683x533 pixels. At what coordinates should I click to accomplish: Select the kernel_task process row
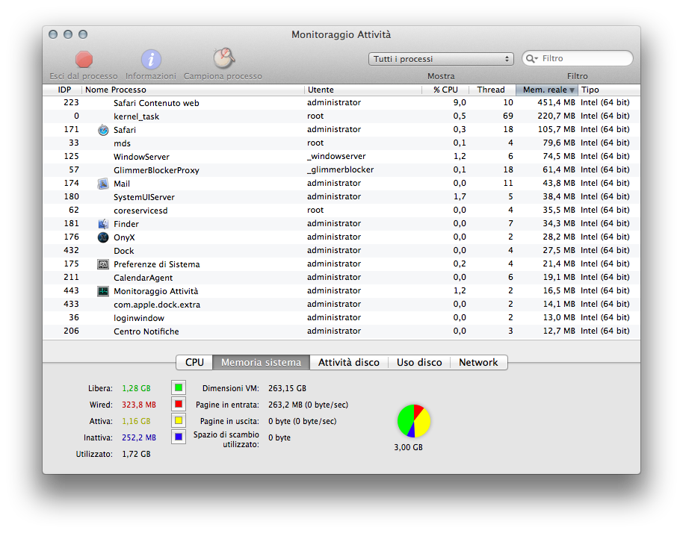pyautogui.click(x=341, y=116)
